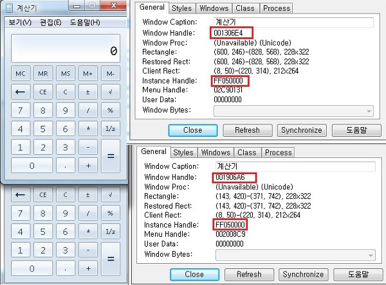Click the MC memory clear button
386x285 pixels.
tap(21, 73)
